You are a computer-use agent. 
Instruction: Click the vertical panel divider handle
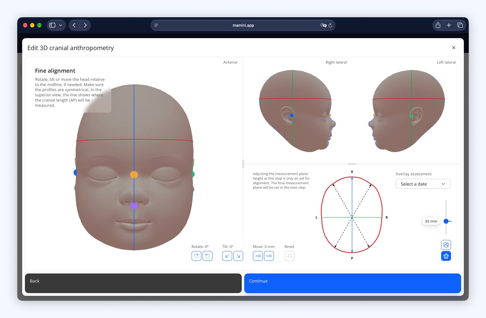pos(243,164)
